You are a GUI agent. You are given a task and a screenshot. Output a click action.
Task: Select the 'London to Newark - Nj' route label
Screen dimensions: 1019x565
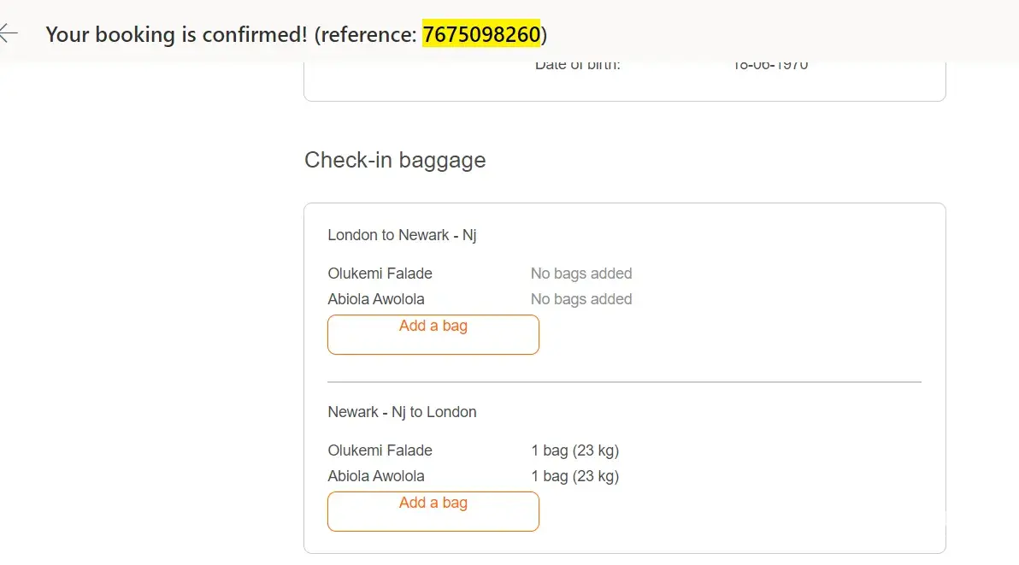(402, 235)
